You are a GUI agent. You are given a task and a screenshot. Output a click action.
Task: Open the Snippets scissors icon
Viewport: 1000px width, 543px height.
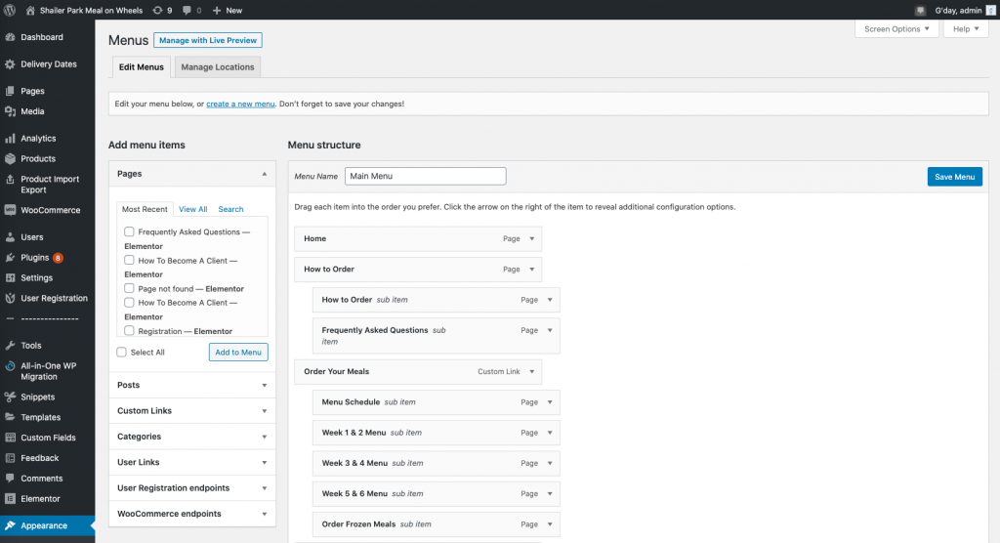10,397
